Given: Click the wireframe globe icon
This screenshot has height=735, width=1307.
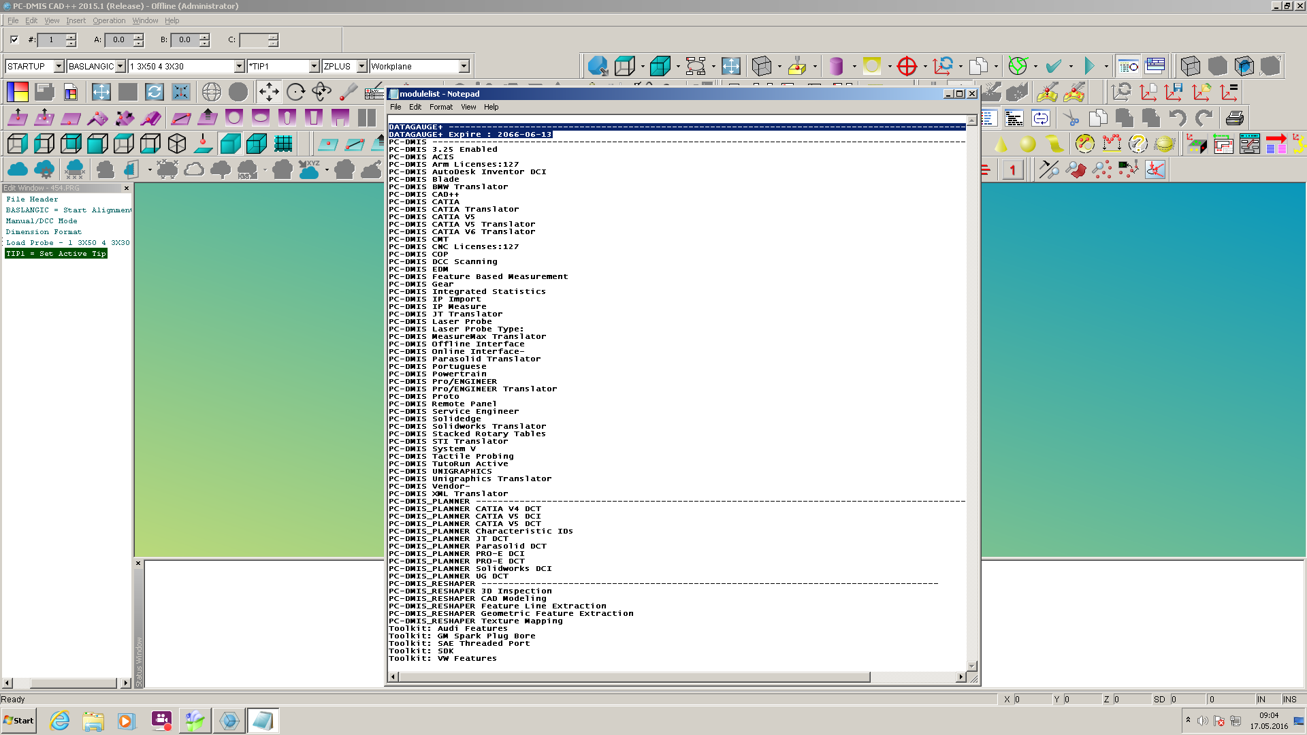Looking at the screenshot, I should coord(212,92).
